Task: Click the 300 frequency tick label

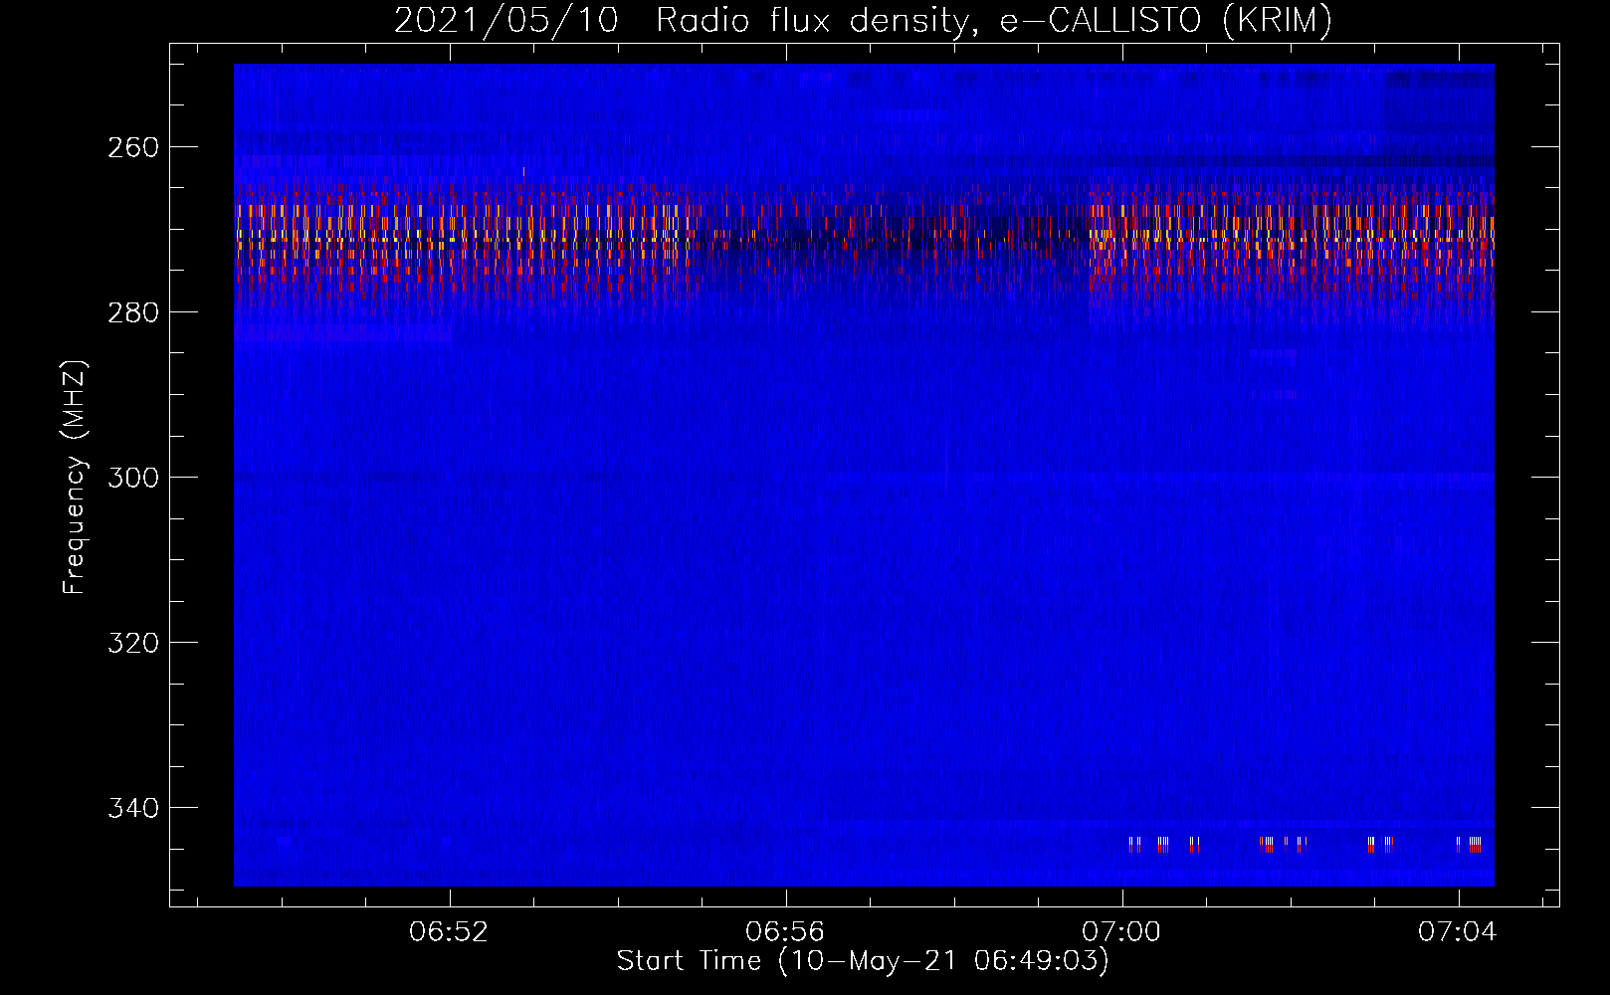Action: 133,478
